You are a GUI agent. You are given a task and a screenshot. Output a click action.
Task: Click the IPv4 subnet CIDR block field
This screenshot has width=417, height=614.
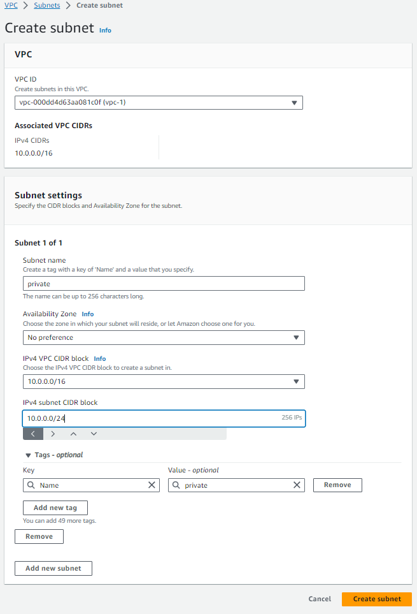coord(164,418)
